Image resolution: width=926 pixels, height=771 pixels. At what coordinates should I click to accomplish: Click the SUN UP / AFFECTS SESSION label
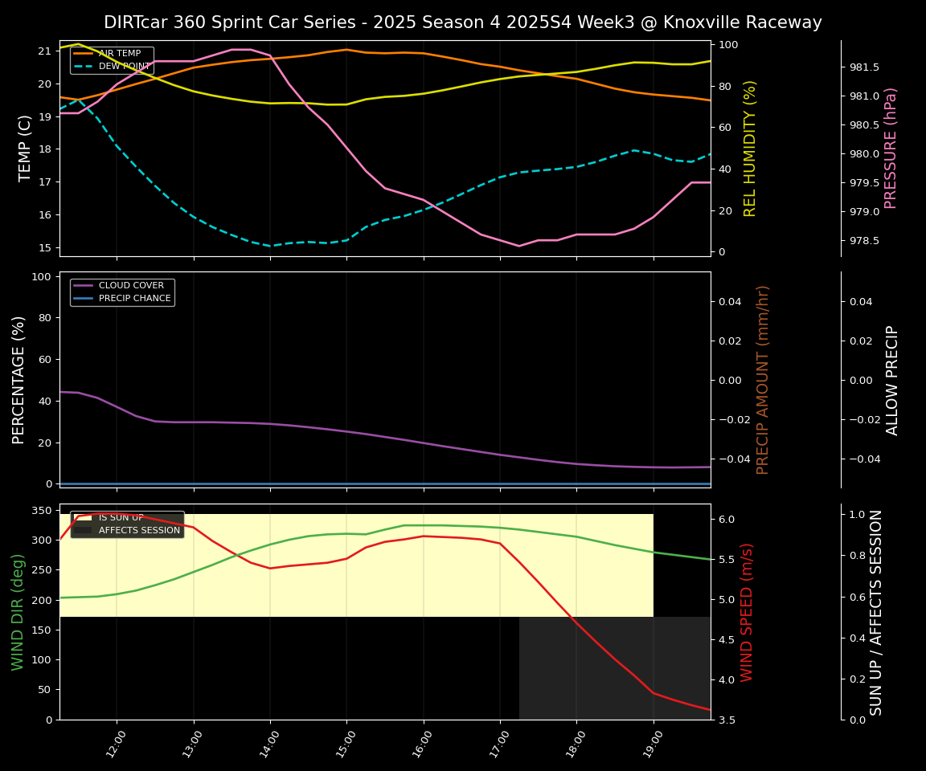[876, 611]
